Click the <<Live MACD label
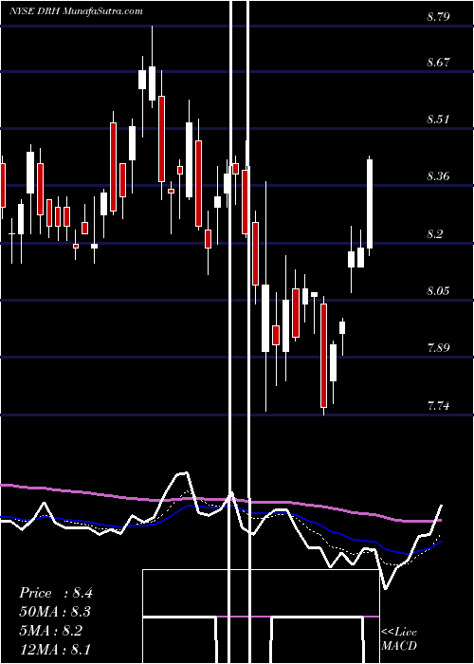This screenshot has height=664, width=474. click(x=399, y=639)
